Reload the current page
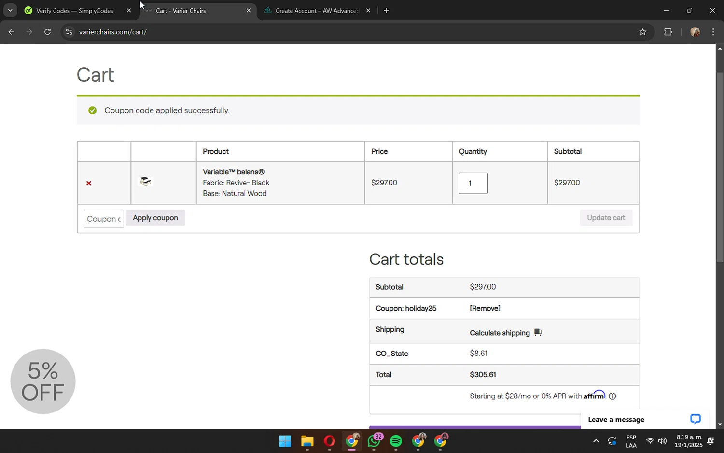 (x=47, y=32)
